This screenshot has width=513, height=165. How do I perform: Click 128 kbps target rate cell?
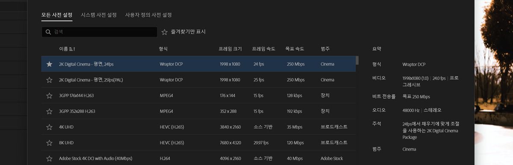coord(295,96)
